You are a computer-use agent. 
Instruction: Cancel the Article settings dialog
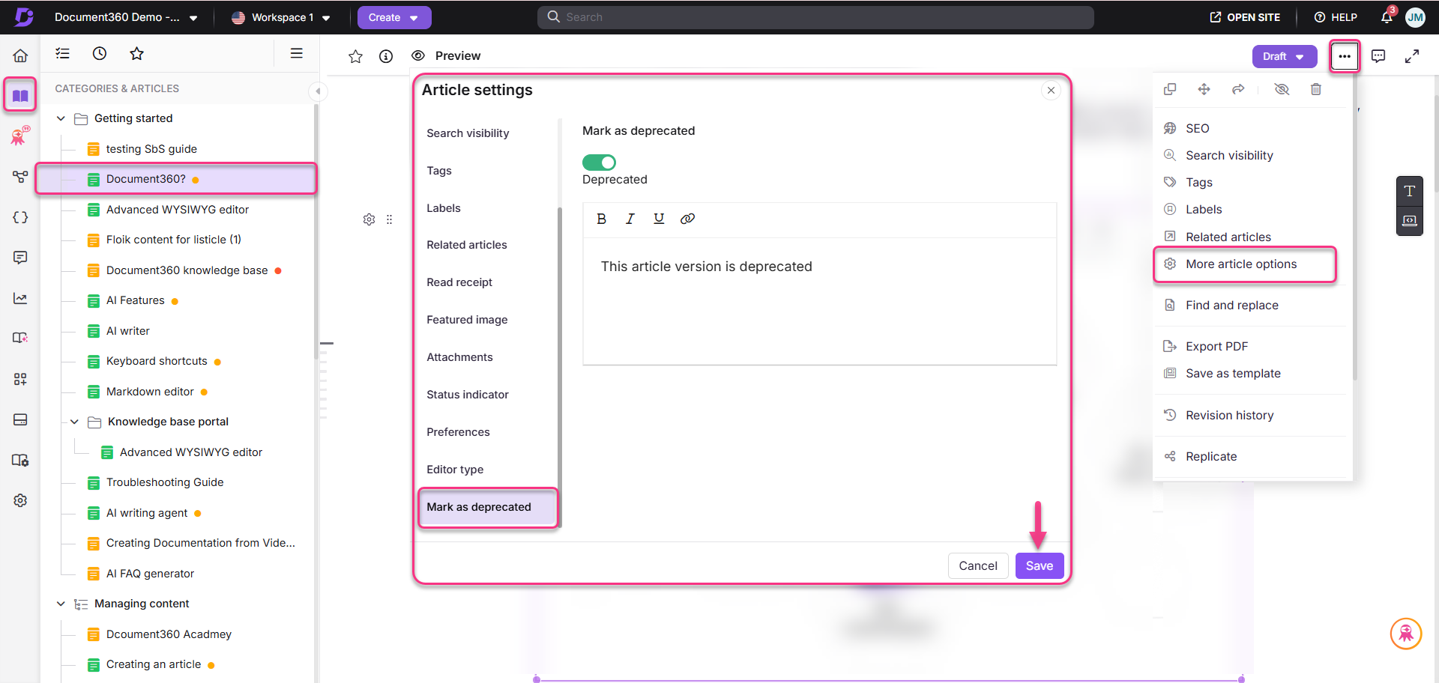tap(977, 565)
